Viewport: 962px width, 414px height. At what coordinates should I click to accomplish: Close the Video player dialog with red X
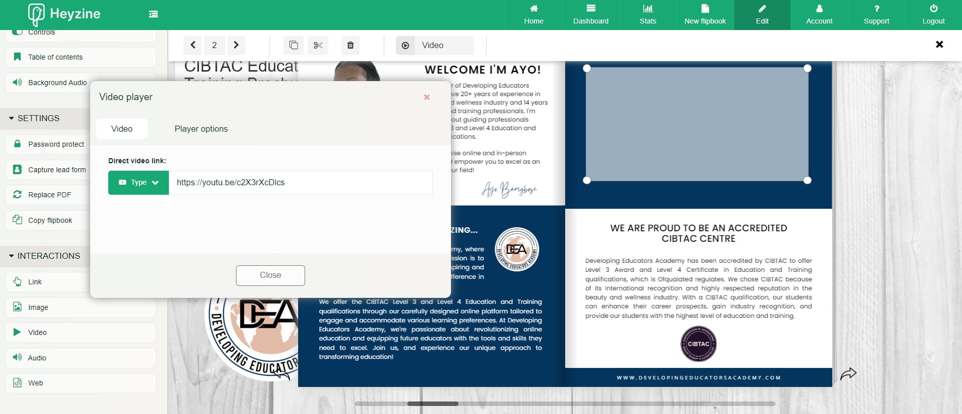click(427, 97)
